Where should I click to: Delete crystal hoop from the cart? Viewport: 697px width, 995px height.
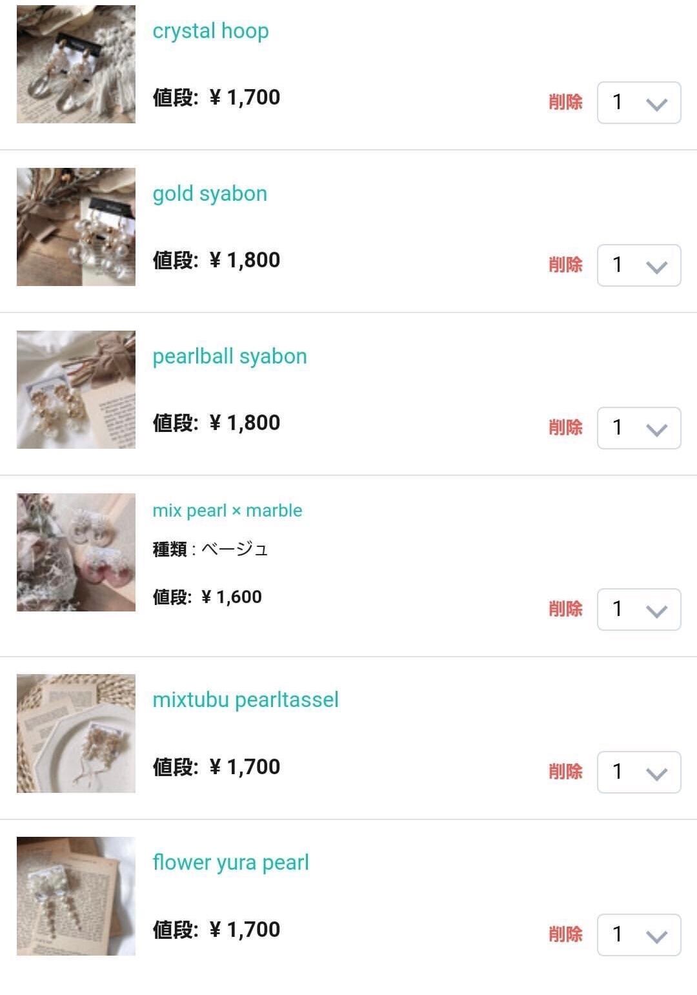coord(565,102)
